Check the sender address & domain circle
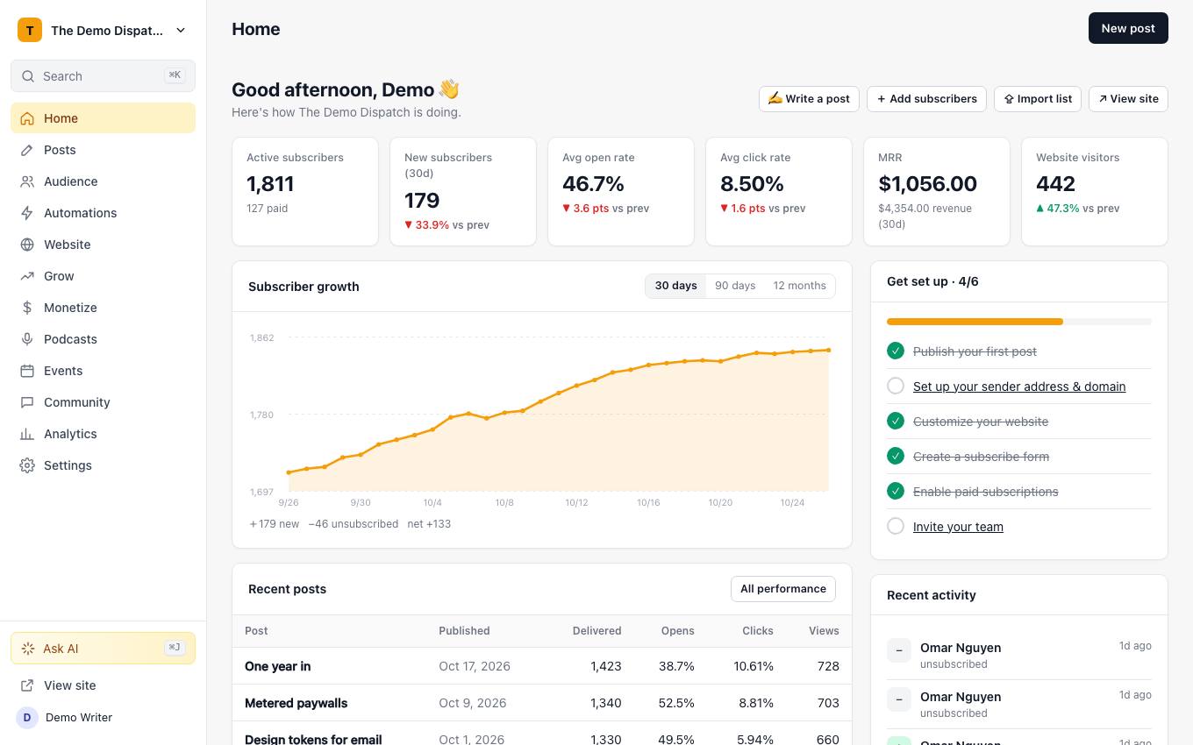Image resolution: width=1193 pixels, height=745 pixels. [x=896, y=386]
